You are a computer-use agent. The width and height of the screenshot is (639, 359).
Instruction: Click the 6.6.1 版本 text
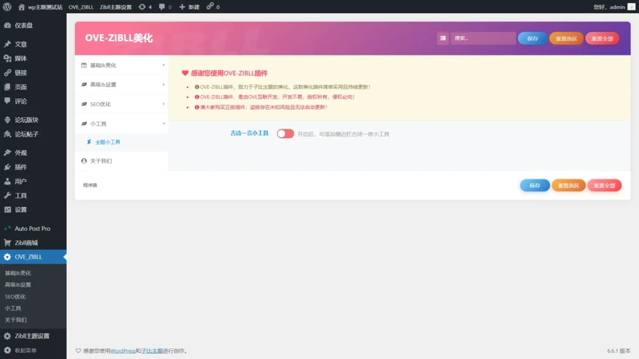coord(618,351)
